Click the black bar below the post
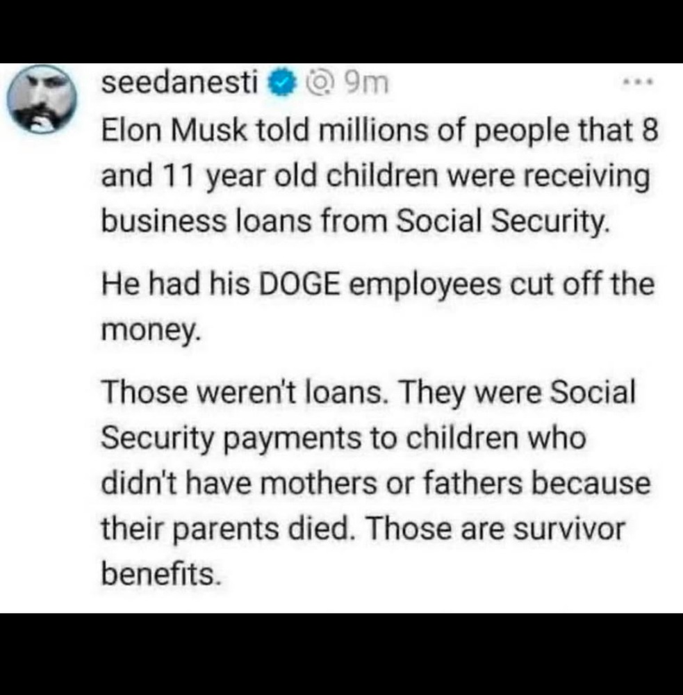Screen dimensions: 683x695 (341, 653)
